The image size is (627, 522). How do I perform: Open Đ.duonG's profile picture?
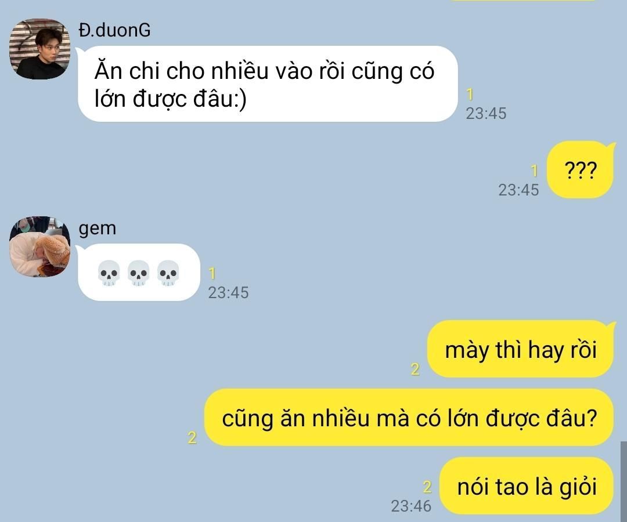click(x=39, y=49)
